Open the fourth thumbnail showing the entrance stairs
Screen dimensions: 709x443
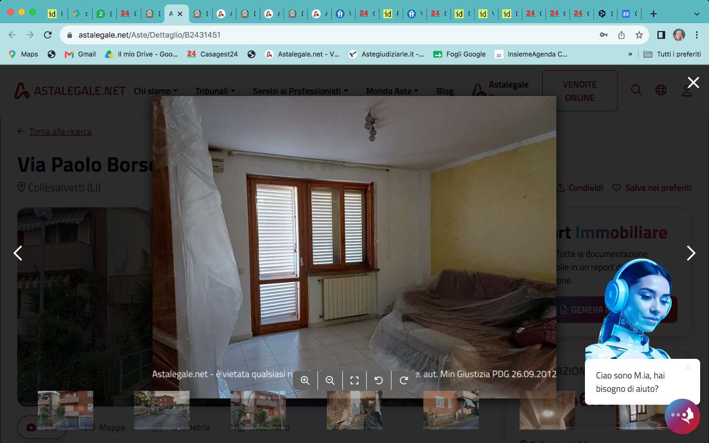pos(354,410)
